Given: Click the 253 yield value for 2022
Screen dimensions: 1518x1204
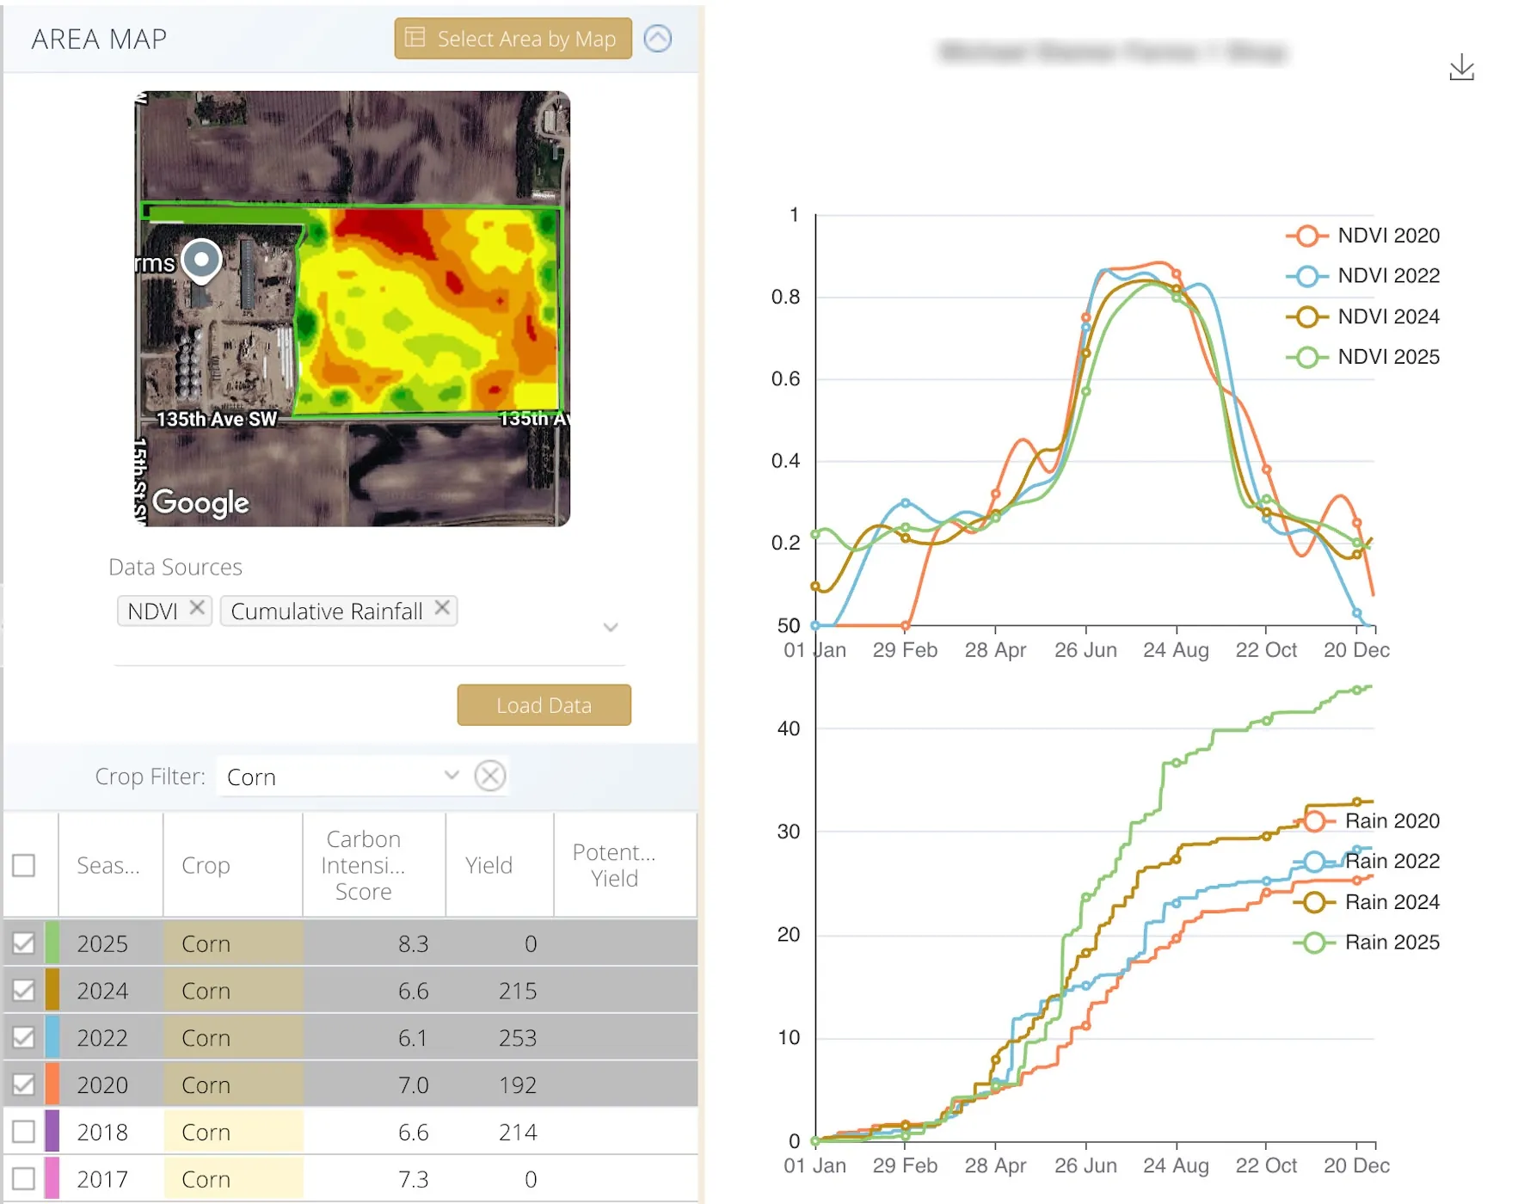Looking at the screenshot, I should point(518,1038).
